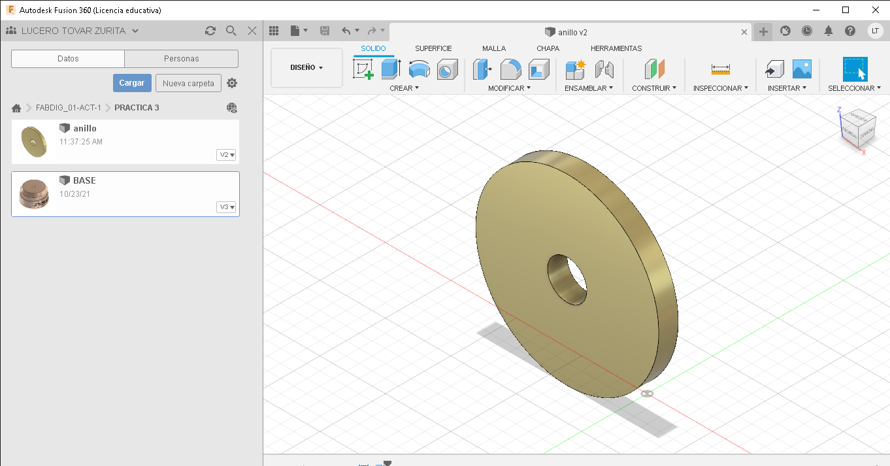Select the Datos tab
Screen dimensions: 890x466
(x=68, y=59)
